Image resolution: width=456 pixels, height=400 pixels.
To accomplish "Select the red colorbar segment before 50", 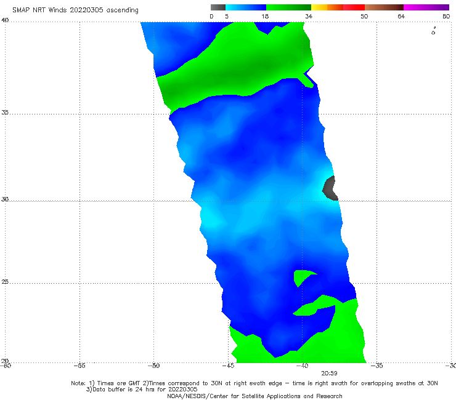I will pos(354,7).
